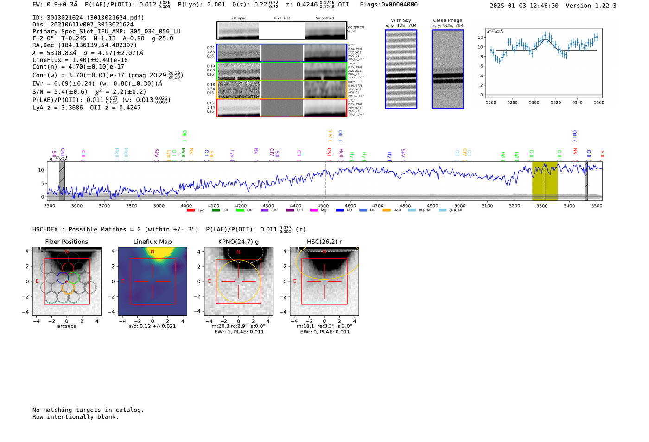This screenshot has height=442, width=649.
Task: Click the 'Obs: 20210611v007_3013021624' line
Action: point(83,25)
